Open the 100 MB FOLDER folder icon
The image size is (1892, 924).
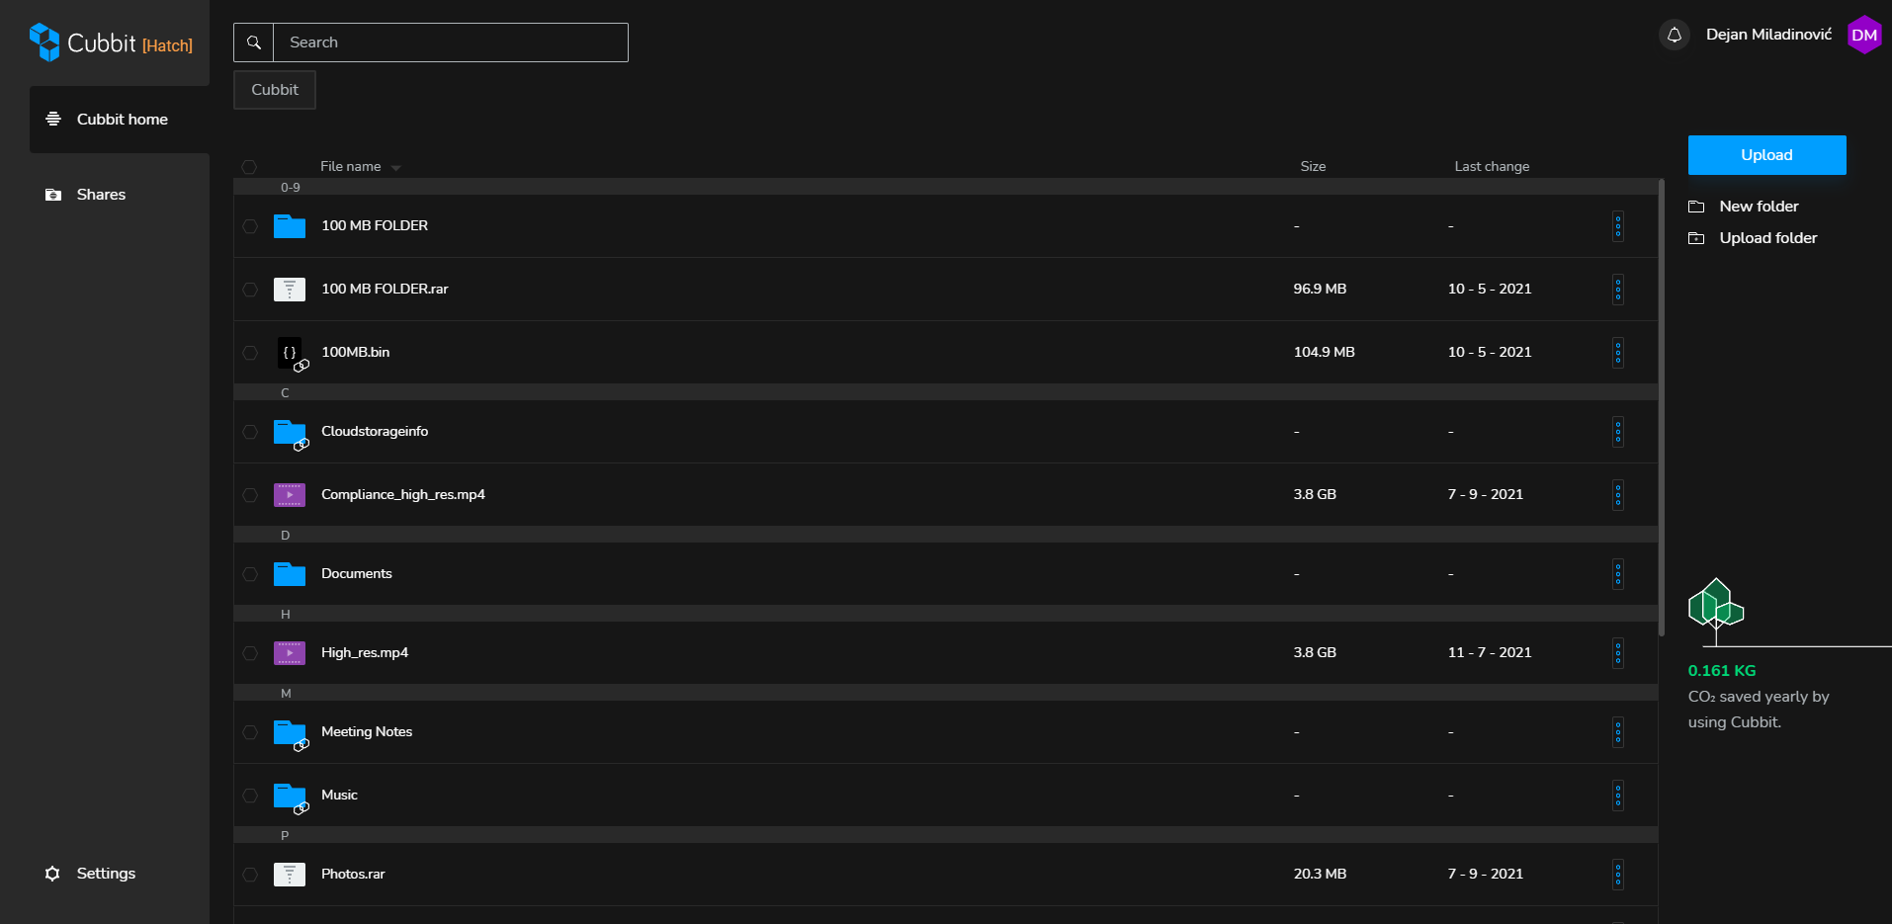pos(290,226)
